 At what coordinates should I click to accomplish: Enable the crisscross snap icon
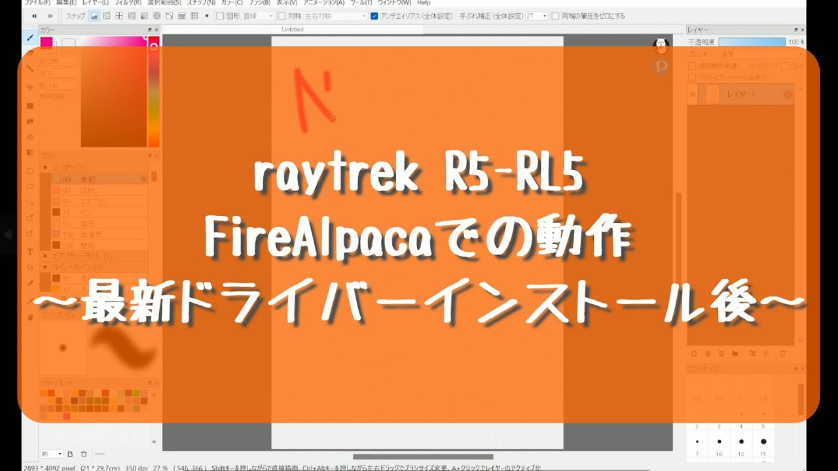coord(120,16)
